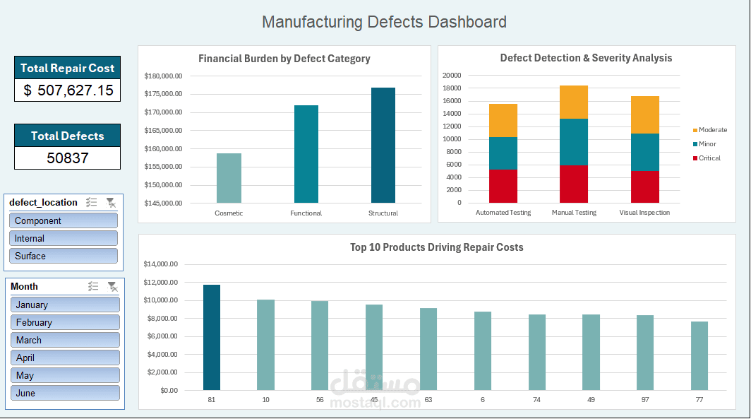
Task: Click the defect_location slicer header label
Action: tap(43, 202)
